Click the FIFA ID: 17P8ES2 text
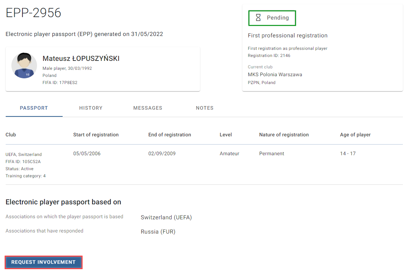Image resolution: width=405 pixels, height=272 pixels. pos(60,83)
